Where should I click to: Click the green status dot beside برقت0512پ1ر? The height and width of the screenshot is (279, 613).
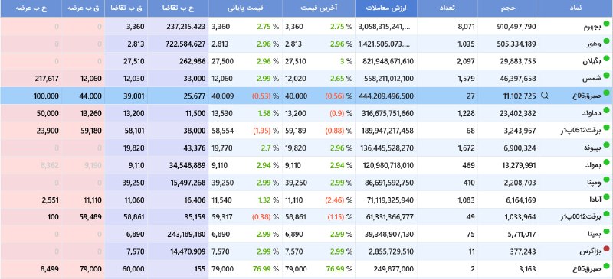[606, 127]
